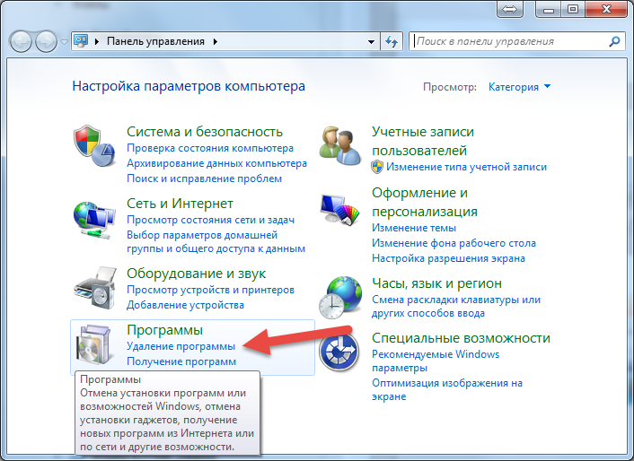Image resolution: width=634 pixels, height=461 pixels.
Task: Click the Добавление устройства link
Action: click(183, 306)
